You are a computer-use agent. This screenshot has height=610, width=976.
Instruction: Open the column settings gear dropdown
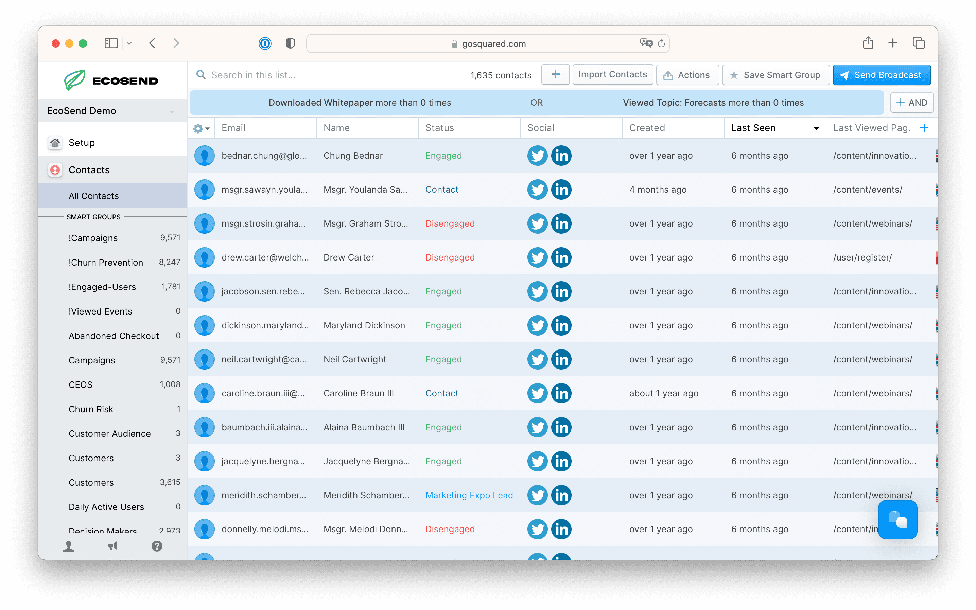tap(201, 128)
